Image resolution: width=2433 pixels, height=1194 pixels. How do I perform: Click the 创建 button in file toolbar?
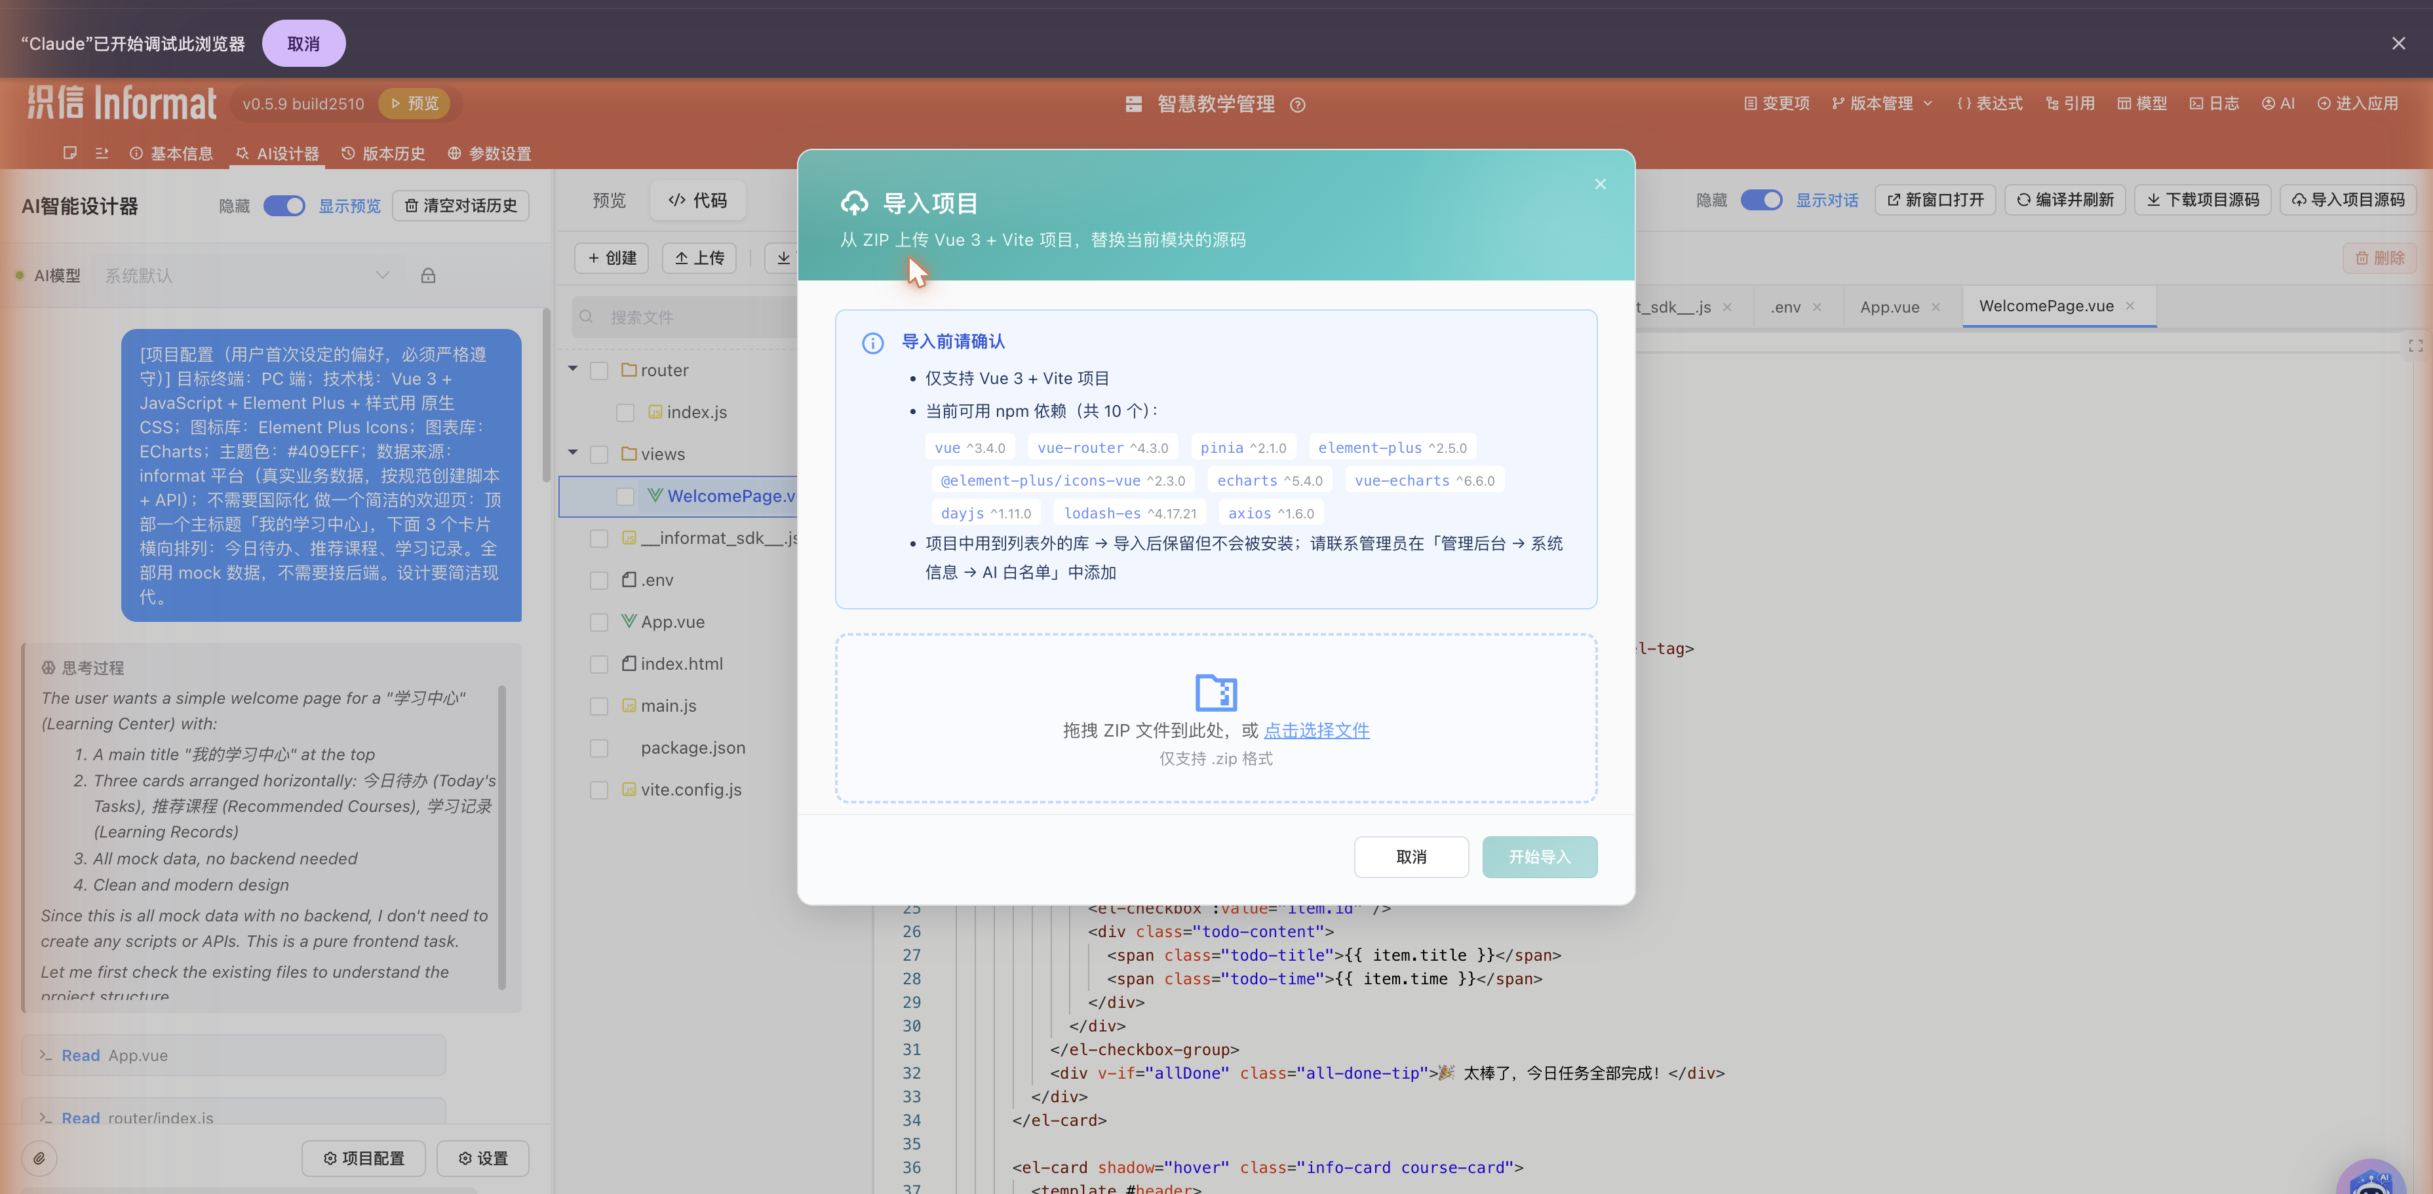pyautogui.click(x=612, y=258)
